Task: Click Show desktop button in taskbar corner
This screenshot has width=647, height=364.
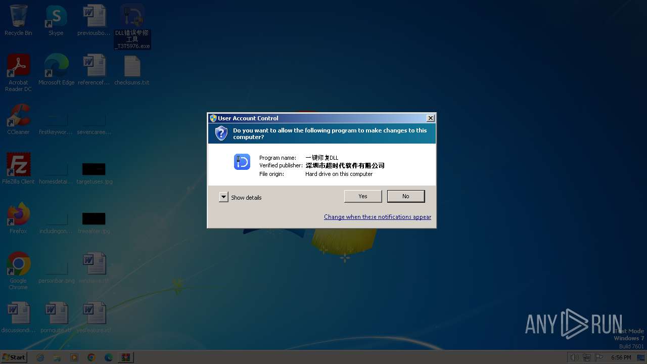Action: [x=642, y=357]
